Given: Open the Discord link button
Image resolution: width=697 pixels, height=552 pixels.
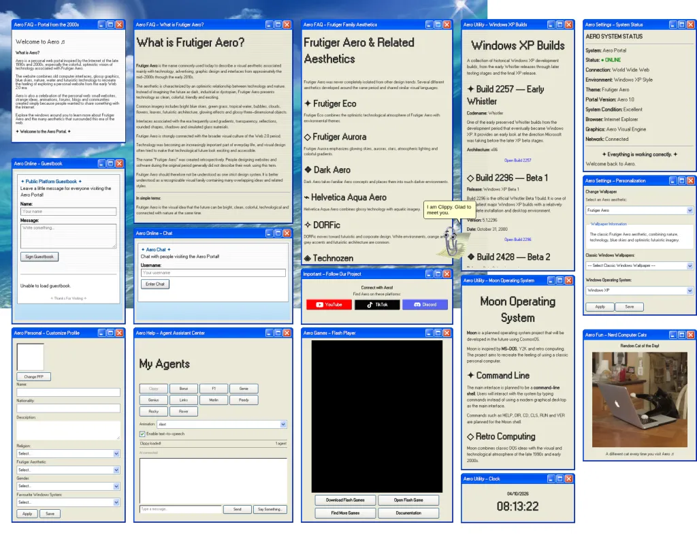Looking at the screenshot, I should pos(425,304).
